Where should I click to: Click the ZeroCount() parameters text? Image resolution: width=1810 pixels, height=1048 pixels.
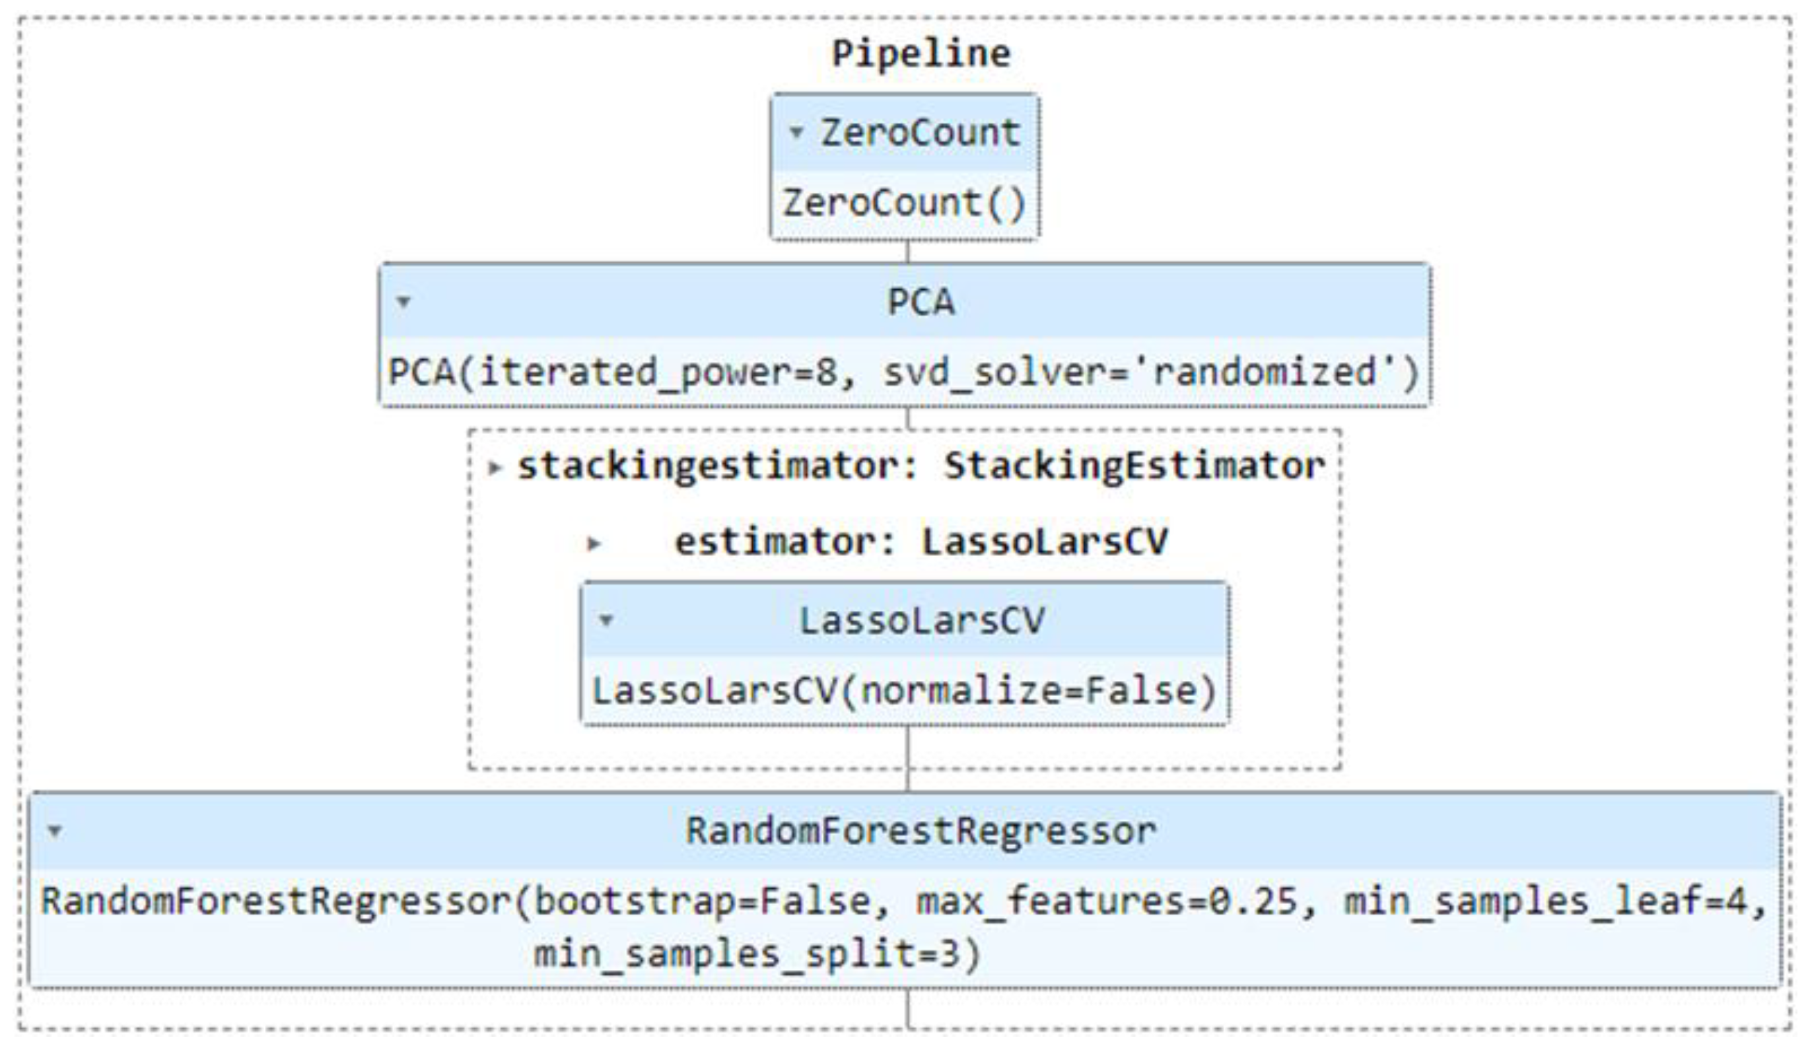(x=904, y=203)
